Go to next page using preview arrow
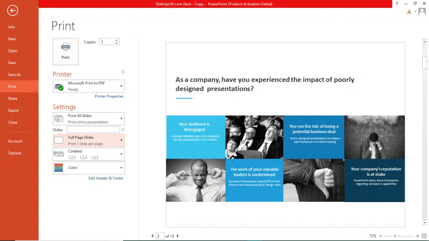This screenshot has height=241, width=429. [x=178, y=236]
